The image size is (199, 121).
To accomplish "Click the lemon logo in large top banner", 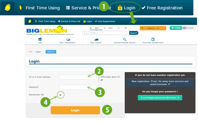I will (8, 8).
